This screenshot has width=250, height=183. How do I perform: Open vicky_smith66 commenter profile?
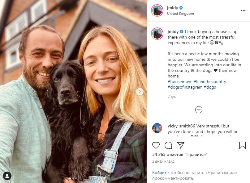(181, 126)
